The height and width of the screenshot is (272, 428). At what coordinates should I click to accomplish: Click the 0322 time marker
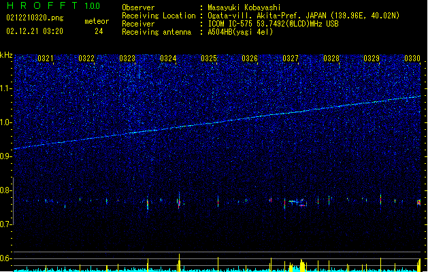click(x=86, y=58)
